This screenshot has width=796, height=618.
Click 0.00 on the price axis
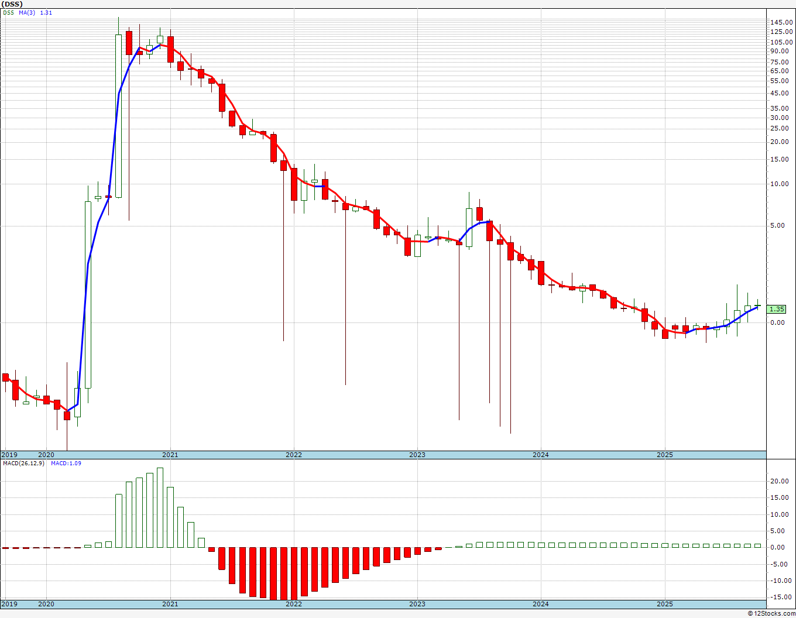[x=778, y=322]
